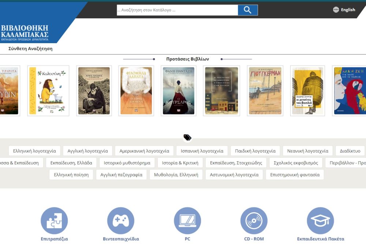This screenshot has width=366, height=244.
Task: Select the Ιστορικό μυθιστόρημα tag
Action: 127,163
